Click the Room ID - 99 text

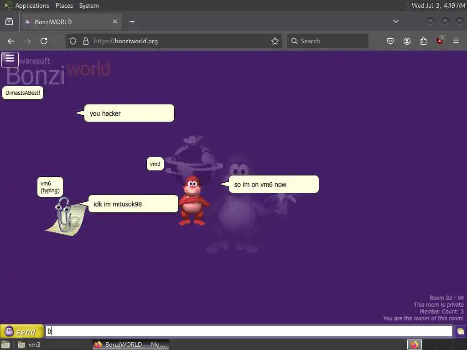(x=446, y=298)
